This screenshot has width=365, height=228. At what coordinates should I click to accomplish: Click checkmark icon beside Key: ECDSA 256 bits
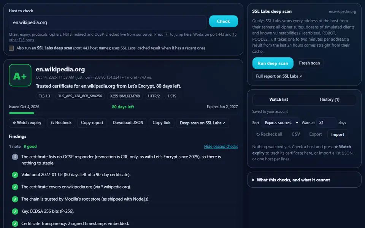[x=15, y=211]
